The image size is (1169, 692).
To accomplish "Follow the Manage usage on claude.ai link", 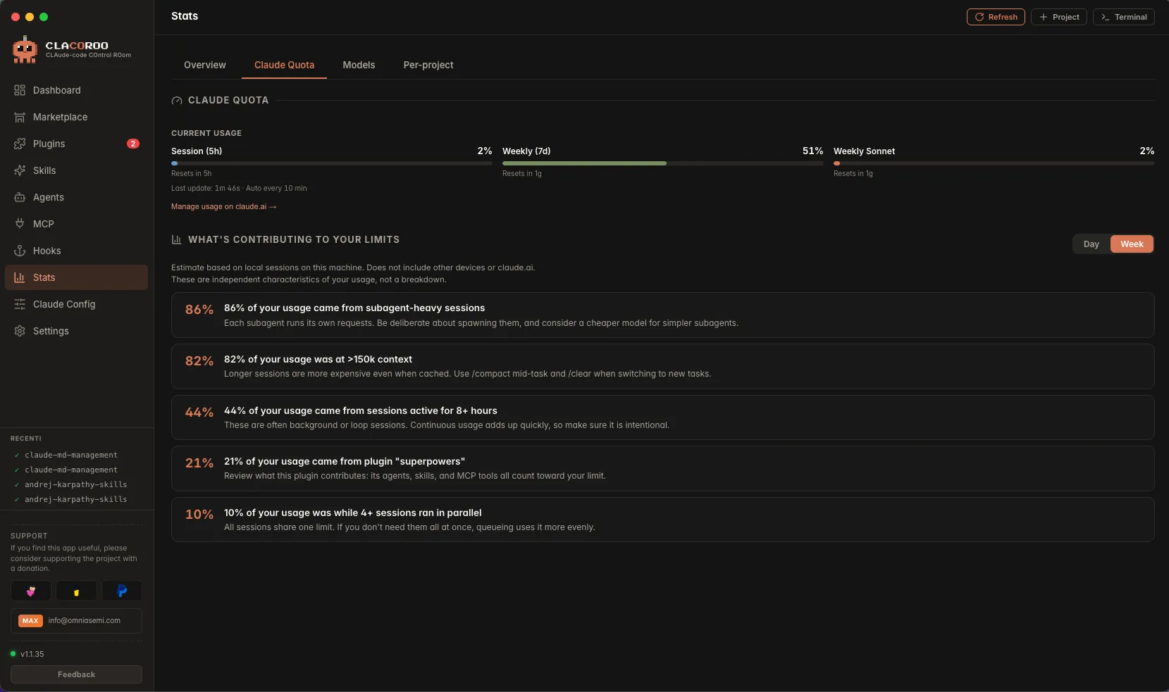I will pos(223,207).
